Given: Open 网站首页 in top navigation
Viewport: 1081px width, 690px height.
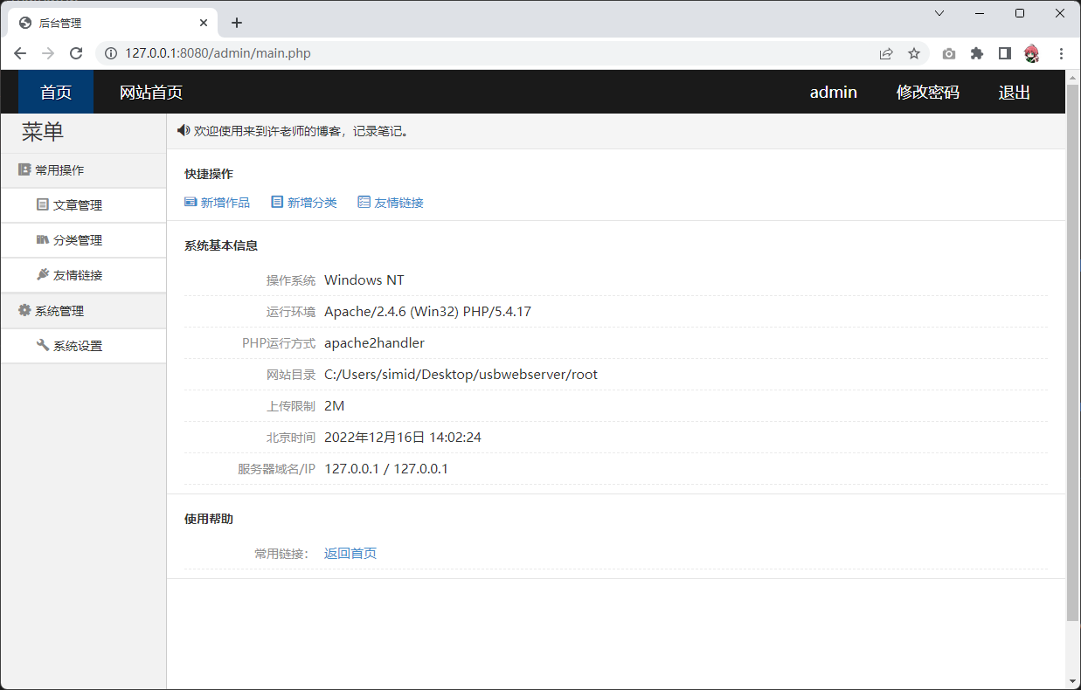Looking at the screenshot, I should (x=151, y=93).
